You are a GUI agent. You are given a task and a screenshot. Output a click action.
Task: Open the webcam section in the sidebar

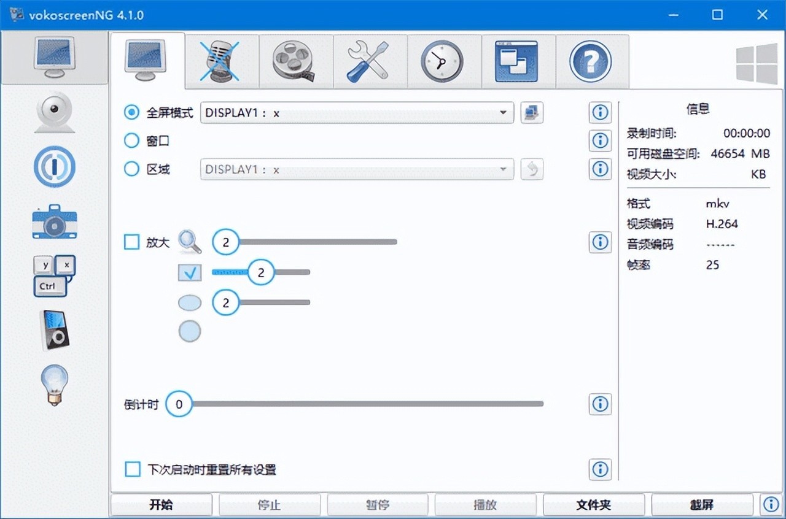tap(55, 112)
